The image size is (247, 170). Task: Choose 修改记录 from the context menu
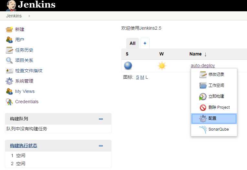tap(214, 75)
